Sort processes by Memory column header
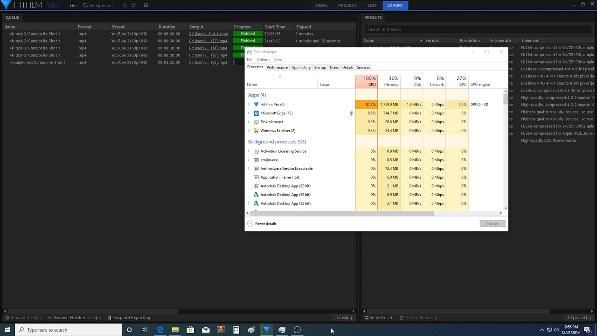 [389, 81]
